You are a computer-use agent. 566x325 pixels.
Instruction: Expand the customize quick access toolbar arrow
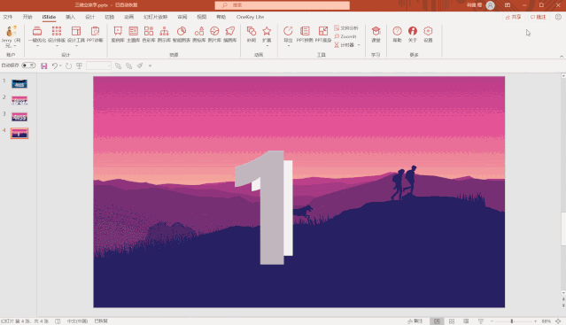pyautogui.click(x=151, y=66)
